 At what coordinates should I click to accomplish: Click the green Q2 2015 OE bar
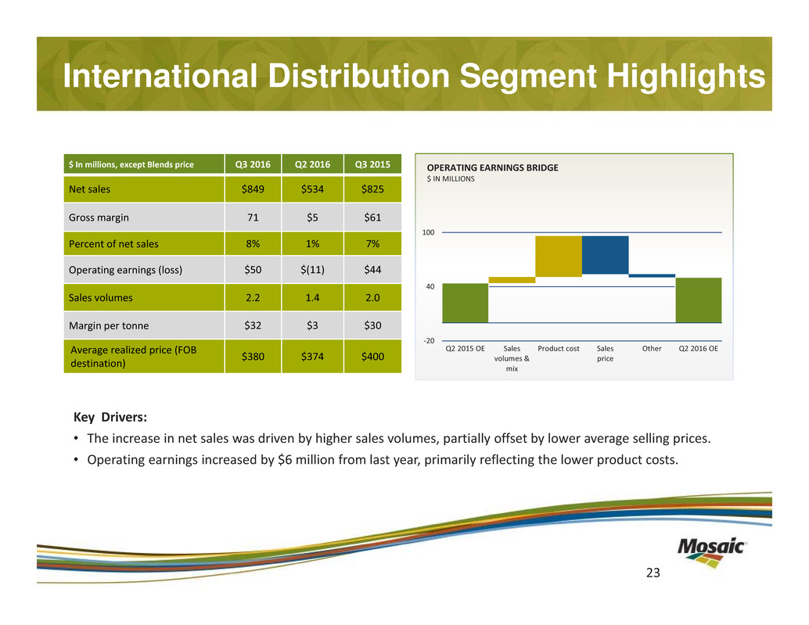tap(465, 303)
